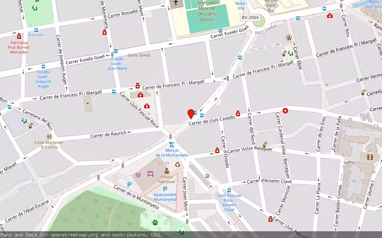Click the traffic light icon below Carrer de Raurich
Screen dimensions: 382x238
(x=171, y=136)
